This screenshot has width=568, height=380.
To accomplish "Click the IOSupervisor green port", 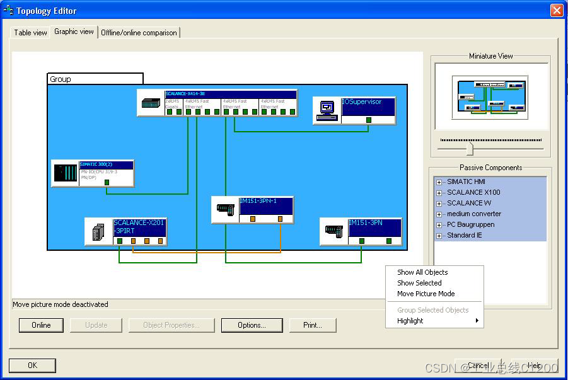I will tap(368, 120).
